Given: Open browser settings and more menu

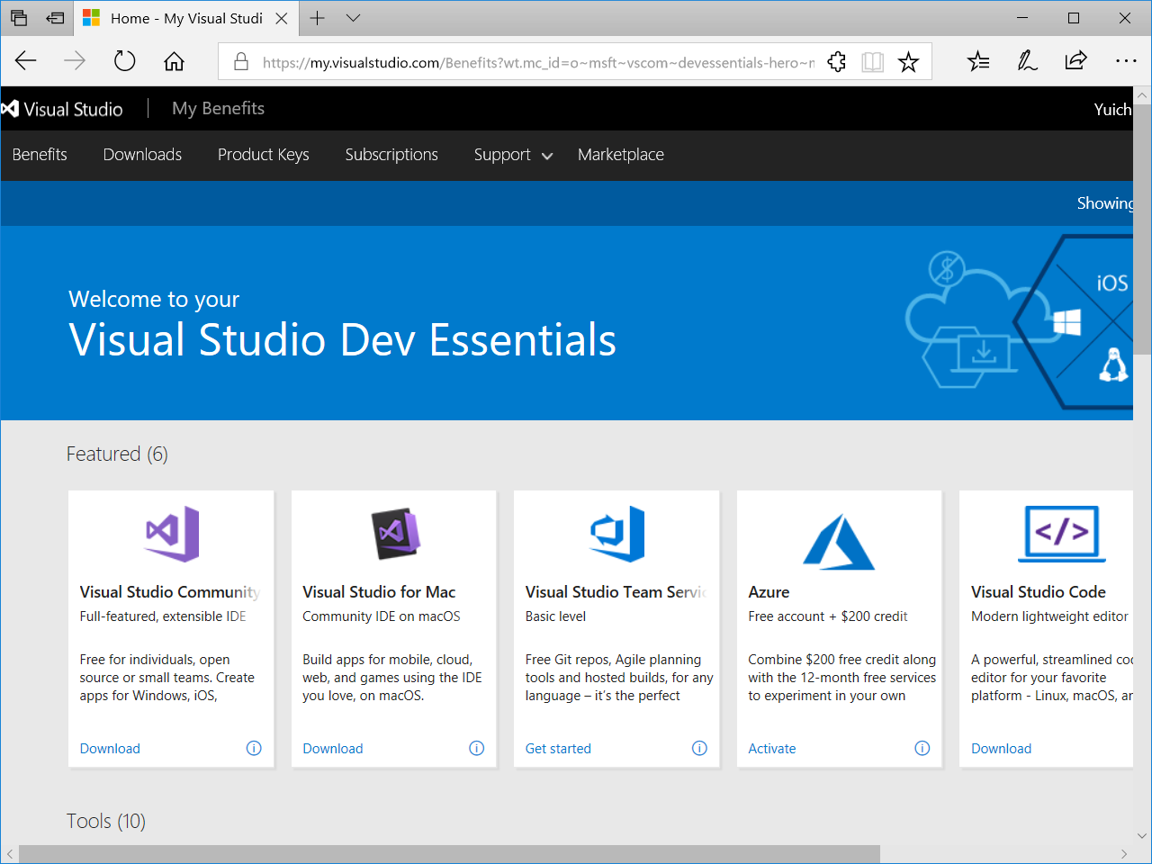Looking at the screenshot, I should 1126,61.
